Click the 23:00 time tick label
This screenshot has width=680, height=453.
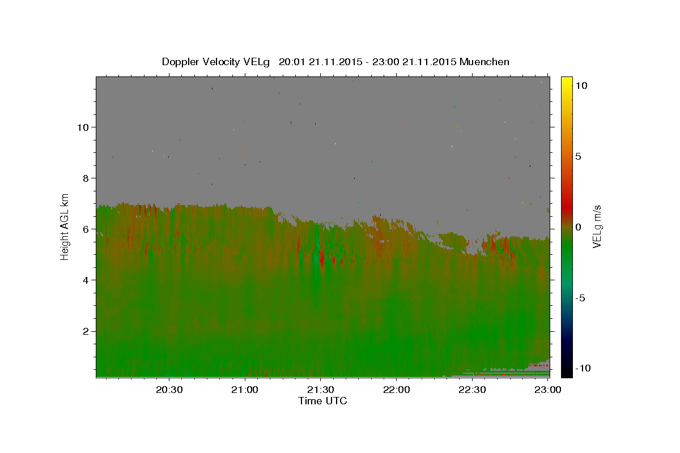[x=548, y=390]
